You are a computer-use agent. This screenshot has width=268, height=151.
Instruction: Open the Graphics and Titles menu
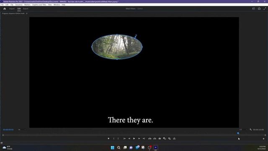39,5
